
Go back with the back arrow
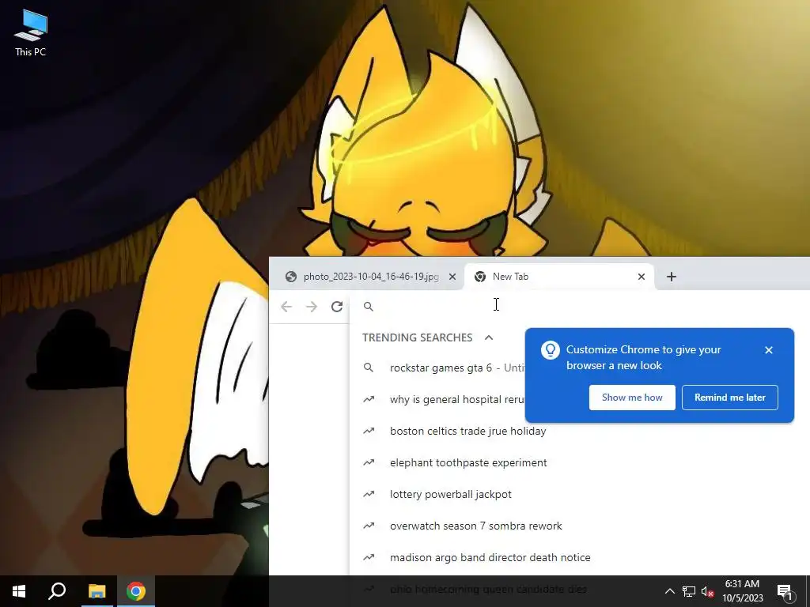click(x=286, y=307)
